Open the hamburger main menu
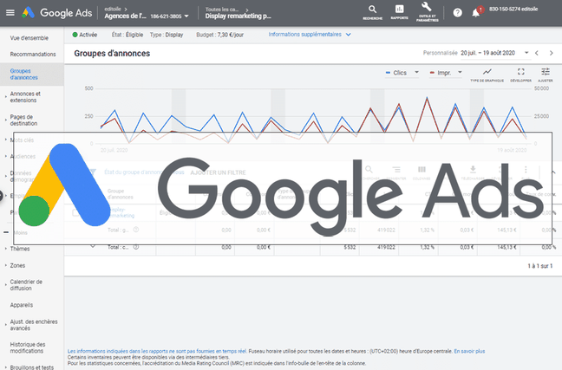The image size is (562, 370). point(10,13)
